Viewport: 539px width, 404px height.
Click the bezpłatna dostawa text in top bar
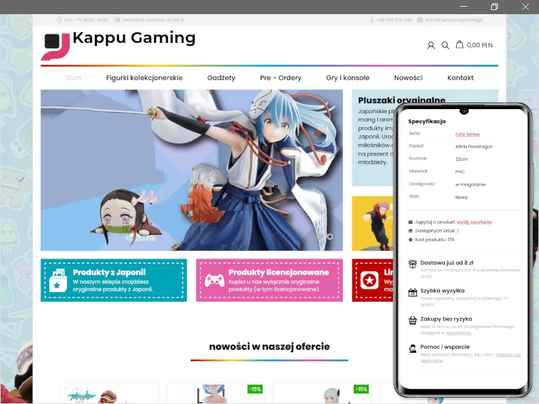[x=153, y=20]
